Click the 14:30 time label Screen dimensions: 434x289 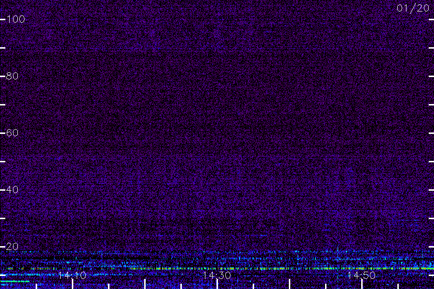[x=217, y=275]
